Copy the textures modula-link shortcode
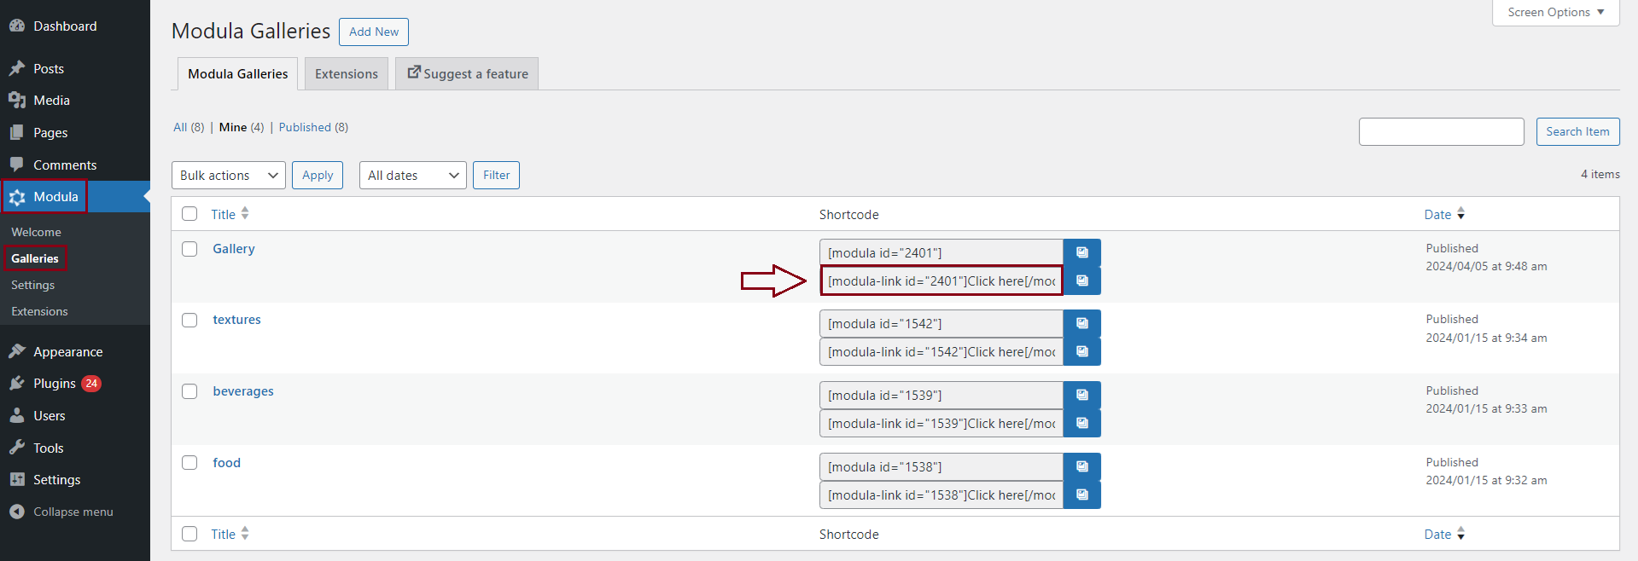The height and width of the screenshot is (561, 1638). coord(1081,351)
